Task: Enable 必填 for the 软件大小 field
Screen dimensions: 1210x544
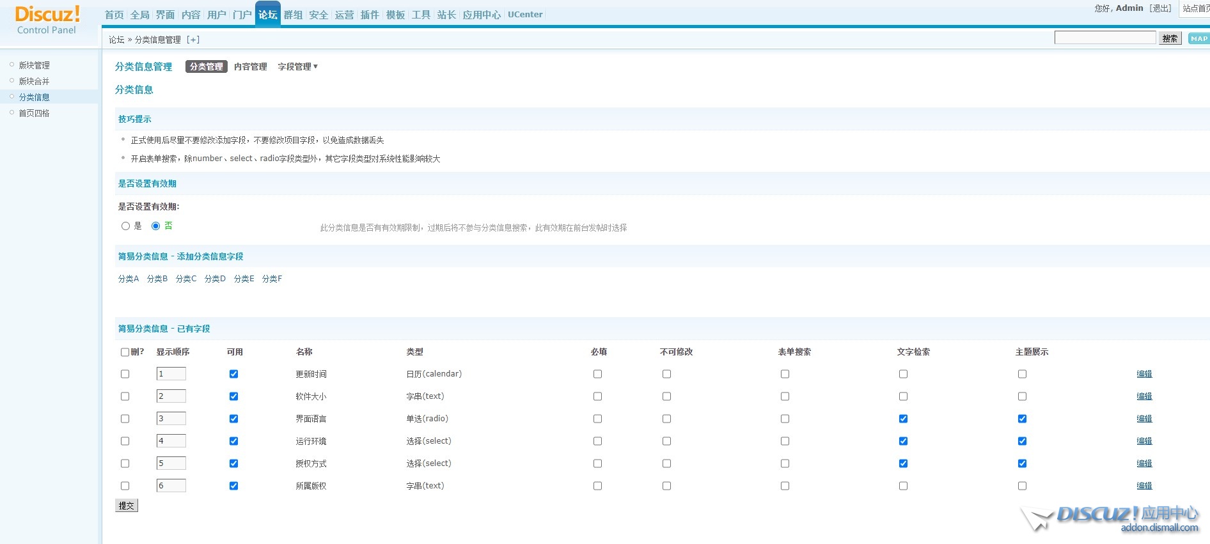Action: [597, 396]
